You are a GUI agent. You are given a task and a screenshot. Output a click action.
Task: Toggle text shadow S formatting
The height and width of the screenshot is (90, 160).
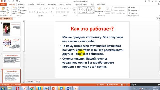coord(37,12)
